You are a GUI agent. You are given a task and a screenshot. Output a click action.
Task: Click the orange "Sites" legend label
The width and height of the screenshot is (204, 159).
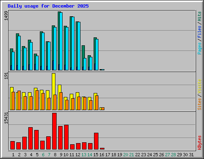click(x=200, y=104)
